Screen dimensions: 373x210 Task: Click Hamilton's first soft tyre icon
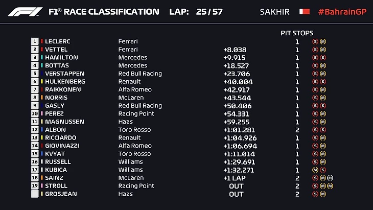coord(315,58)
